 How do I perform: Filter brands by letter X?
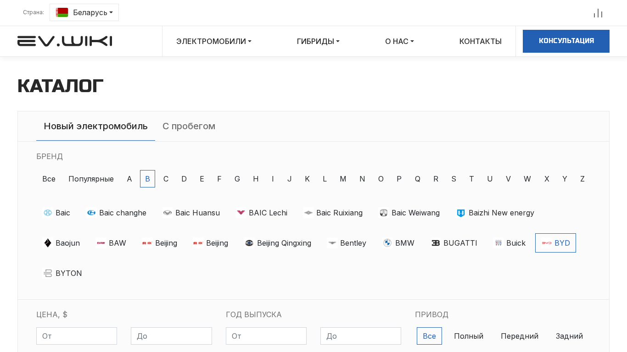(547, 179)
